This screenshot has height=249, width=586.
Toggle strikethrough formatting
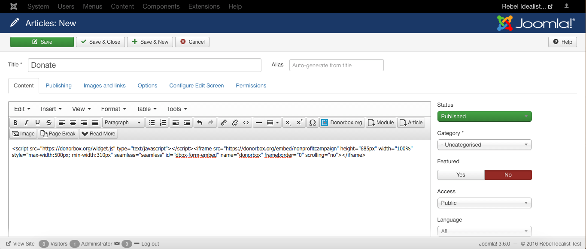click(x=49, y=123)
